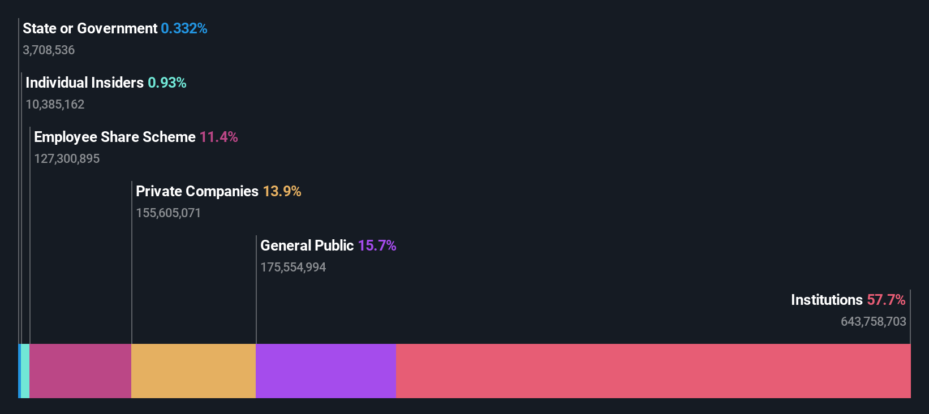This screenshot has height=414, width=929.
Task: Select the General Public label
Action: [x=307, y=245]
